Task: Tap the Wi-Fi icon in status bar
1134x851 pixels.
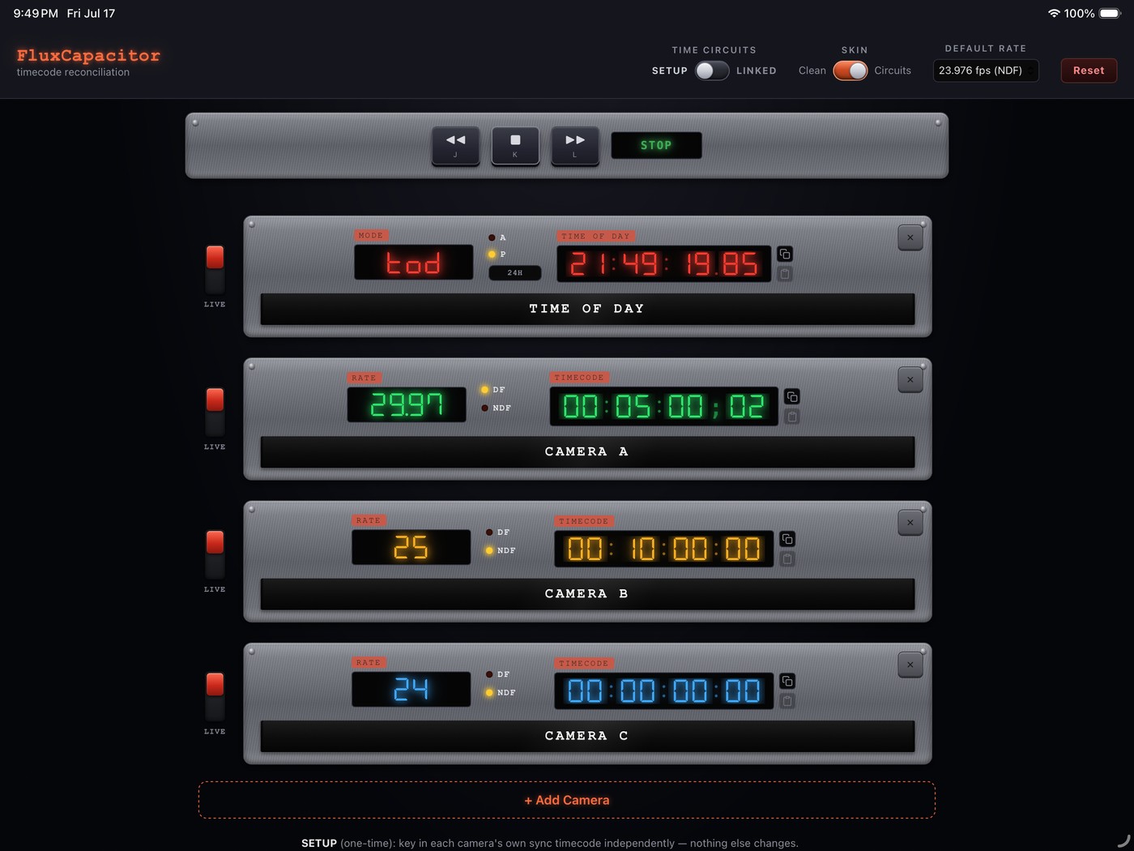Action: (x=1054, y=13)
